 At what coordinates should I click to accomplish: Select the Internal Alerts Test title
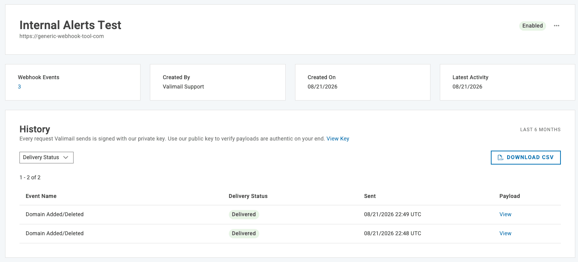(70, 25)
